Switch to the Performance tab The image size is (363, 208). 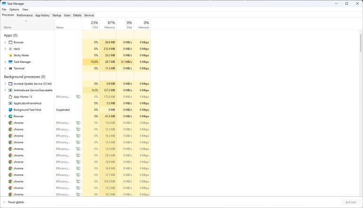click(25, 15)
